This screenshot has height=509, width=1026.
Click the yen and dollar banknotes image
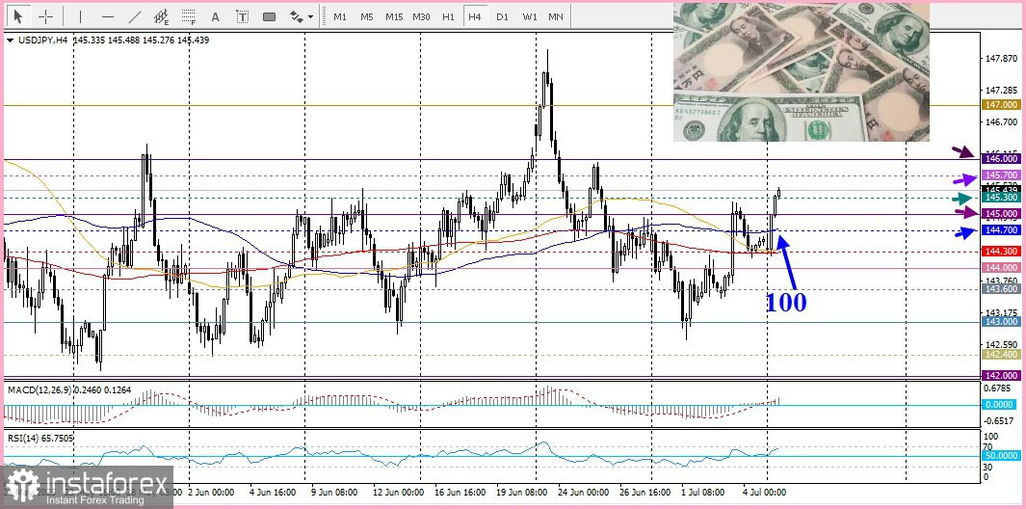pos(801,72)
